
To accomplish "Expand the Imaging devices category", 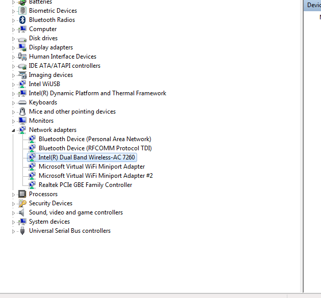I will (13, 75).
